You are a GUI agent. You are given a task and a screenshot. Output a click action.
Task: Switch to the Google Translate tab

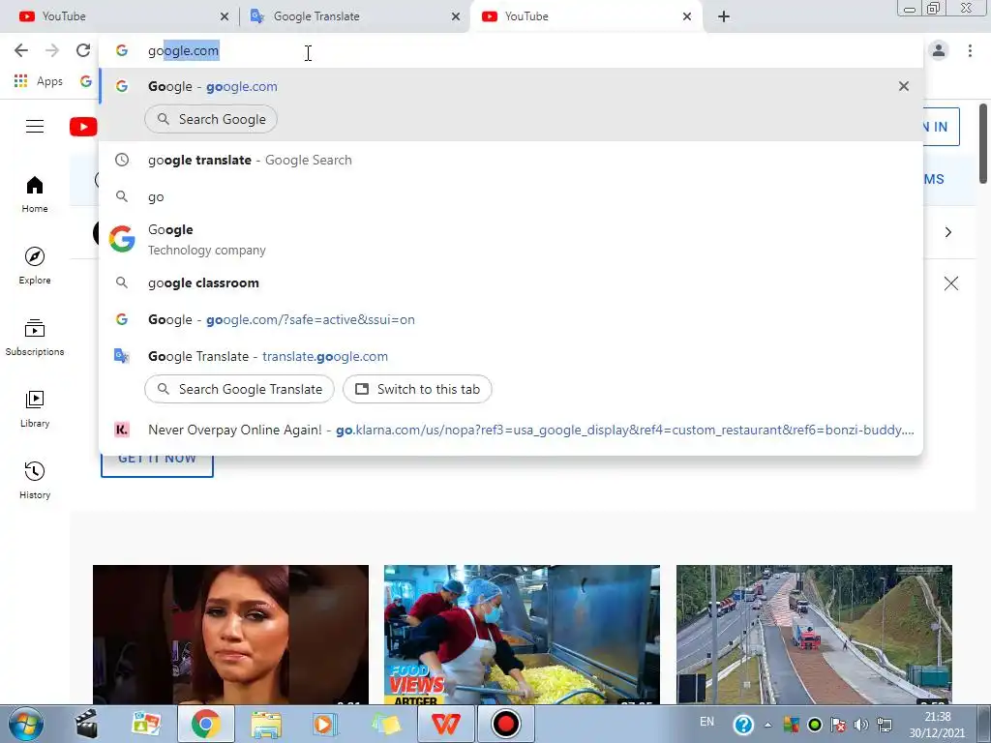[x=354, y=16]
